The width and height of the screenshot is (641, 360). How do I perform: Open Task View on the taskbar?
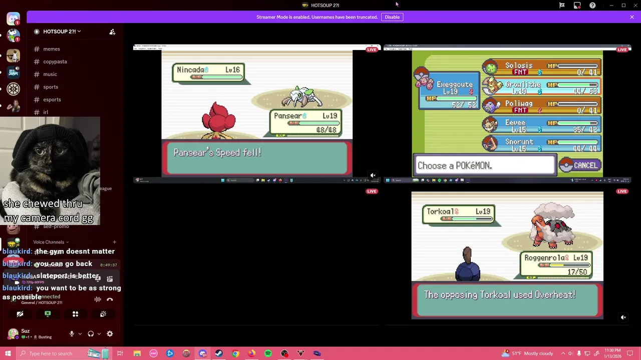click(120, 353)
